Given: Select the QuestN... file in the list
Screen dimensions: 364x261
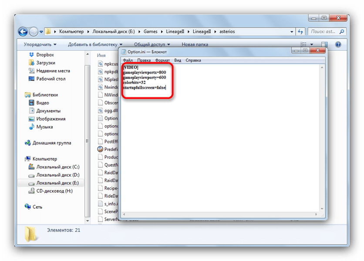Looking at the screenshot, I should [x=108, y=165].
